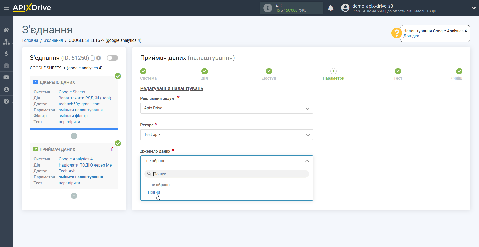Screen dimensions: 479x247
Task: Add a step after the data receiver
Action: pyautogui.click(x=74, y=196)
